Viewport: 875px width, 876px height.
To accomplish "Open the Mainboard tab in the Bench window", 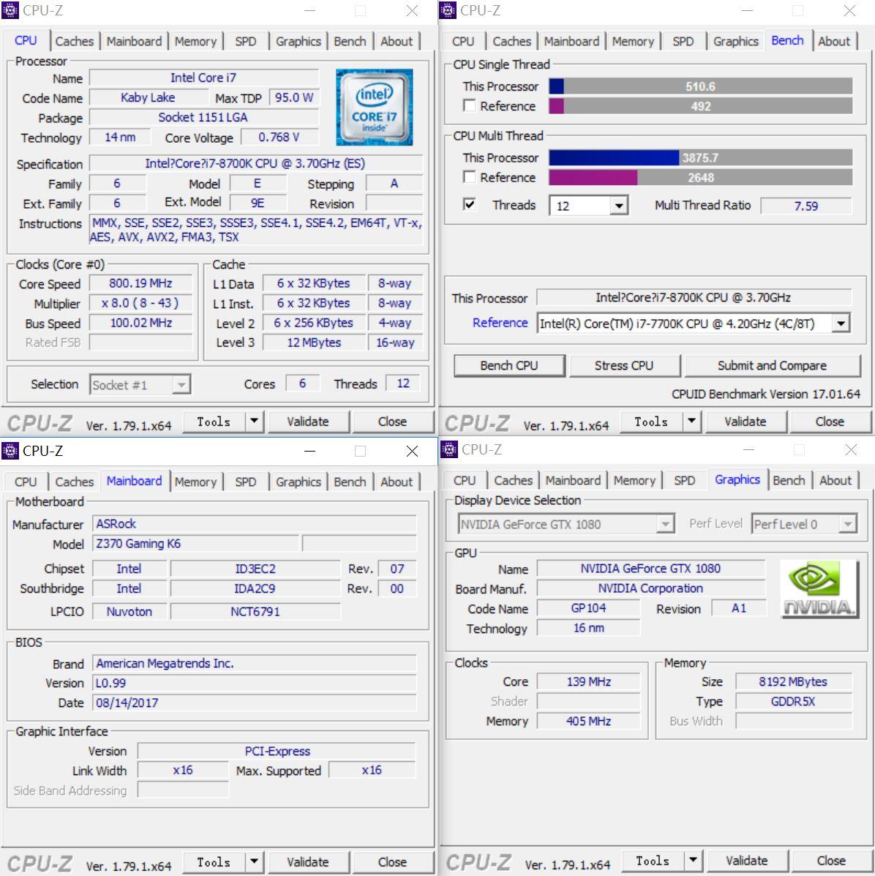I will [572, 41].
